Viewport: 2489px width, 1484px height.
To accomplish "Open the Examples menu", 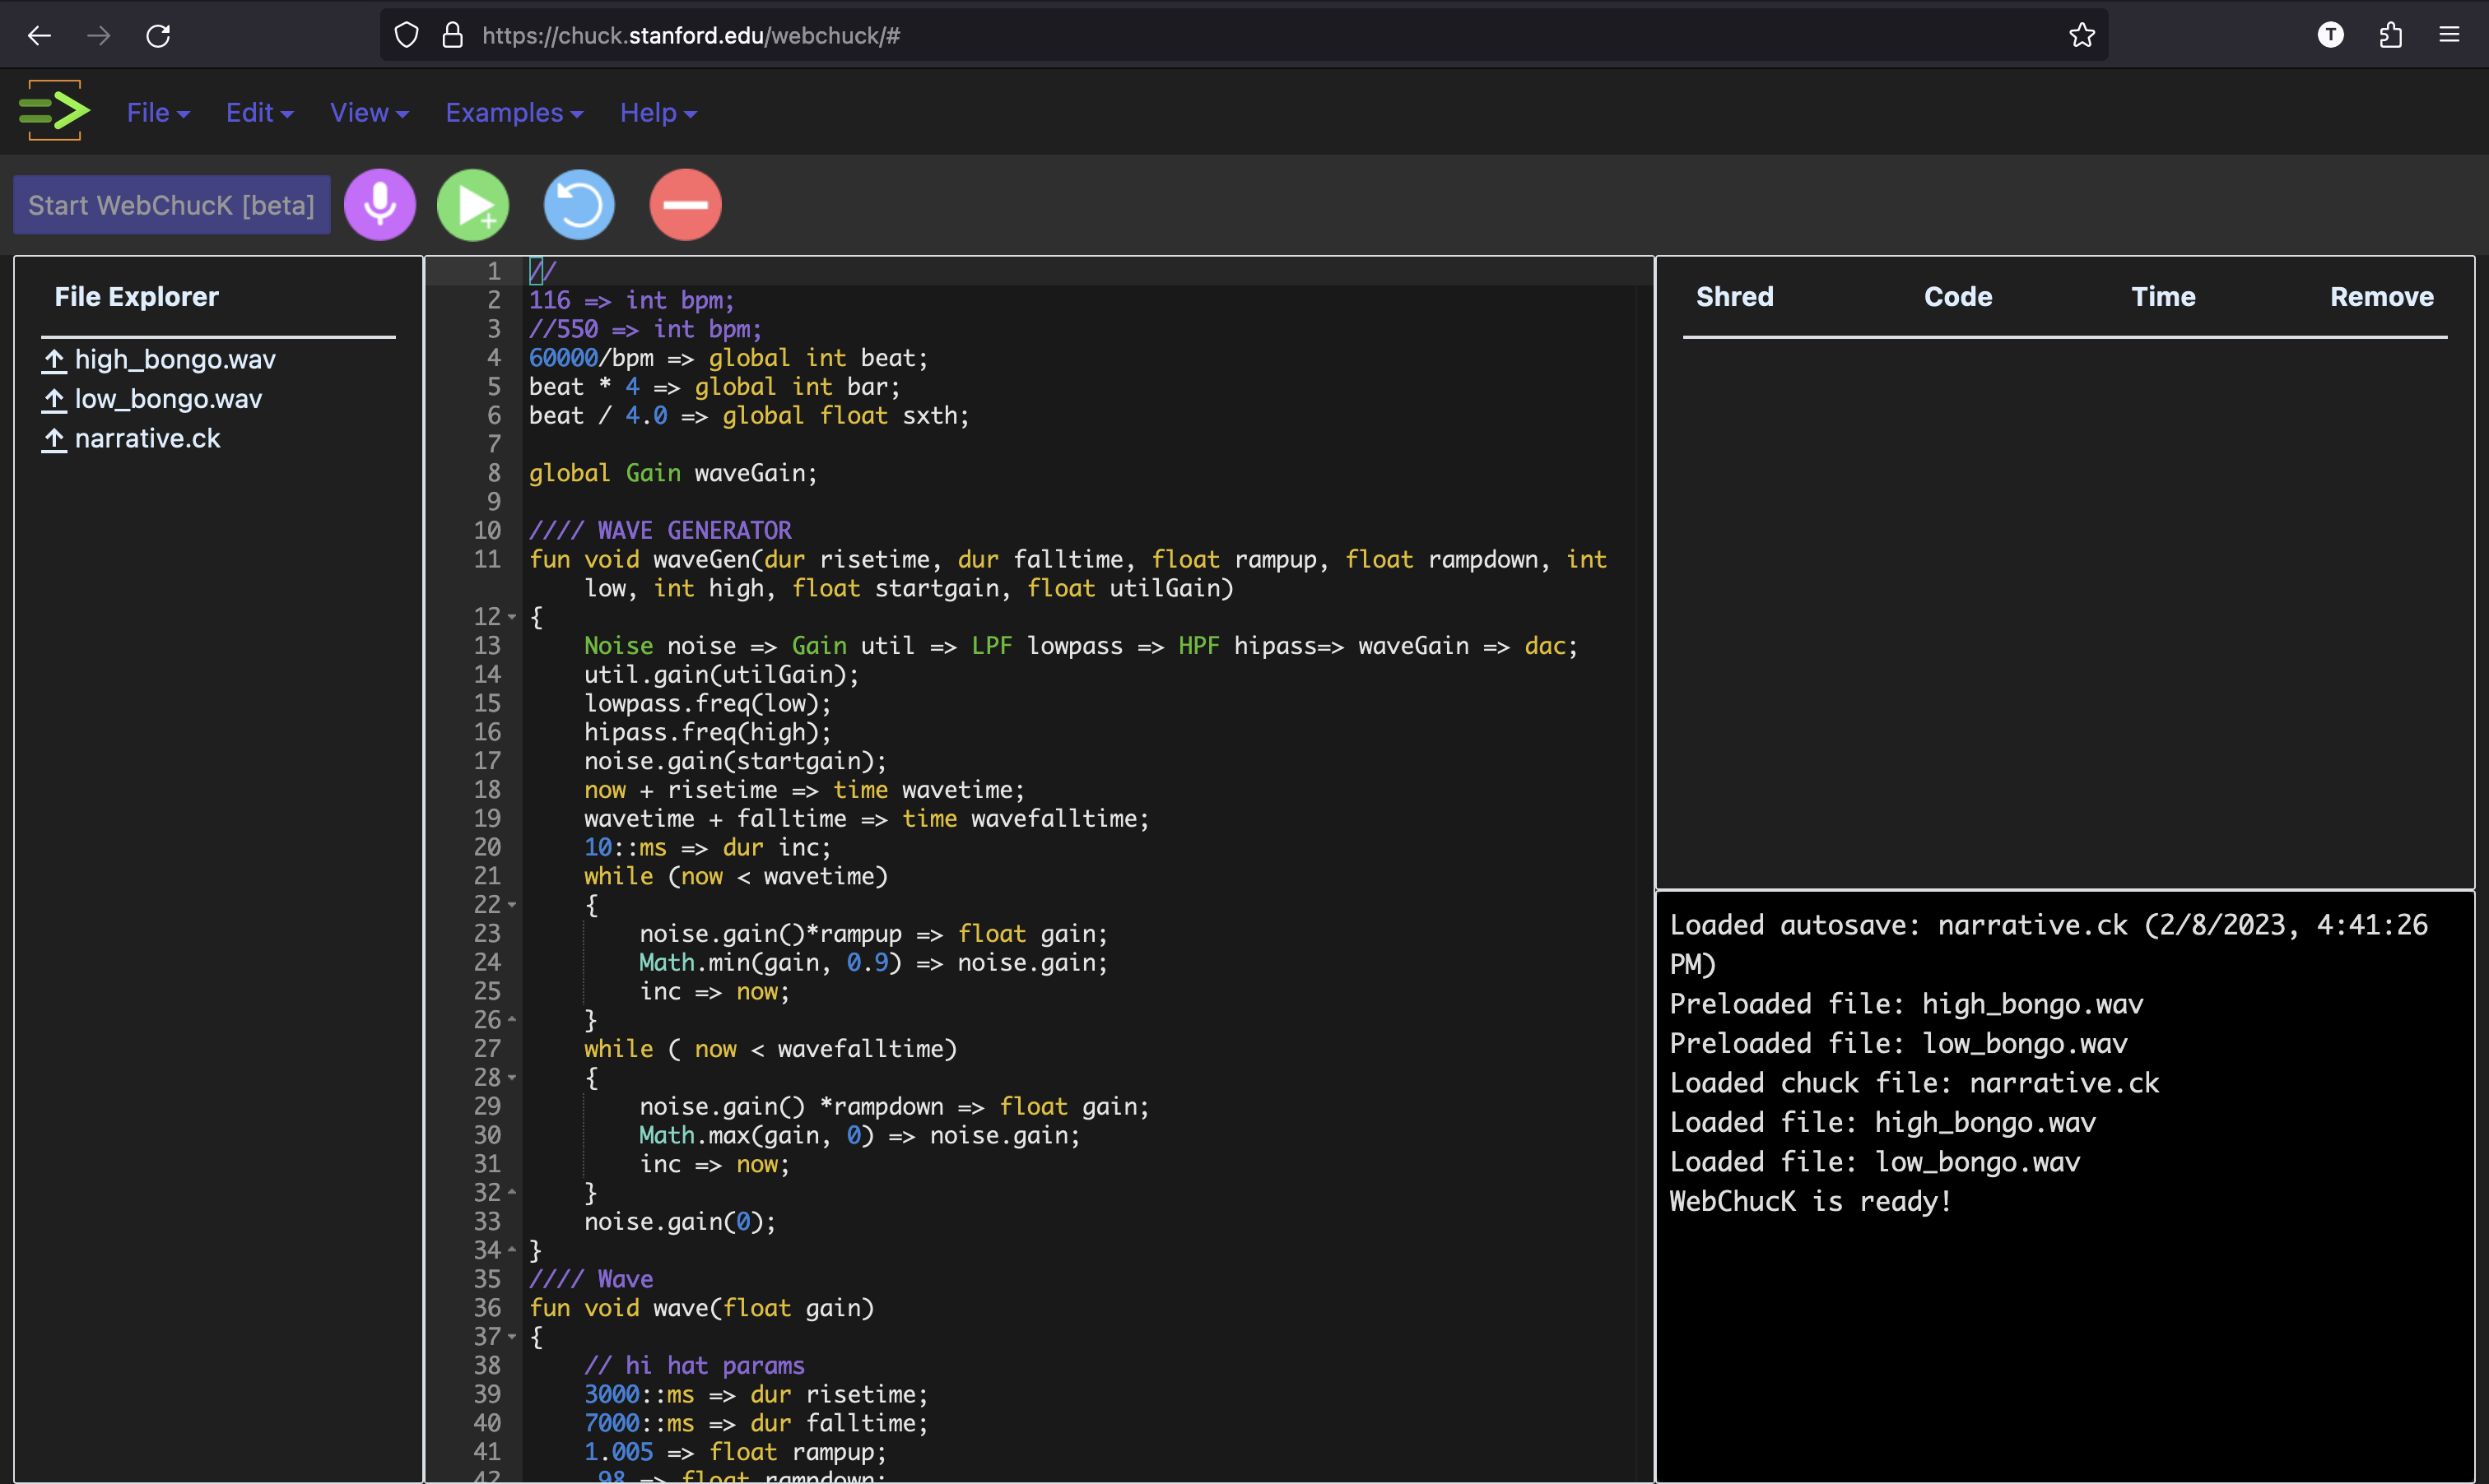I will [x=514, y=113].
